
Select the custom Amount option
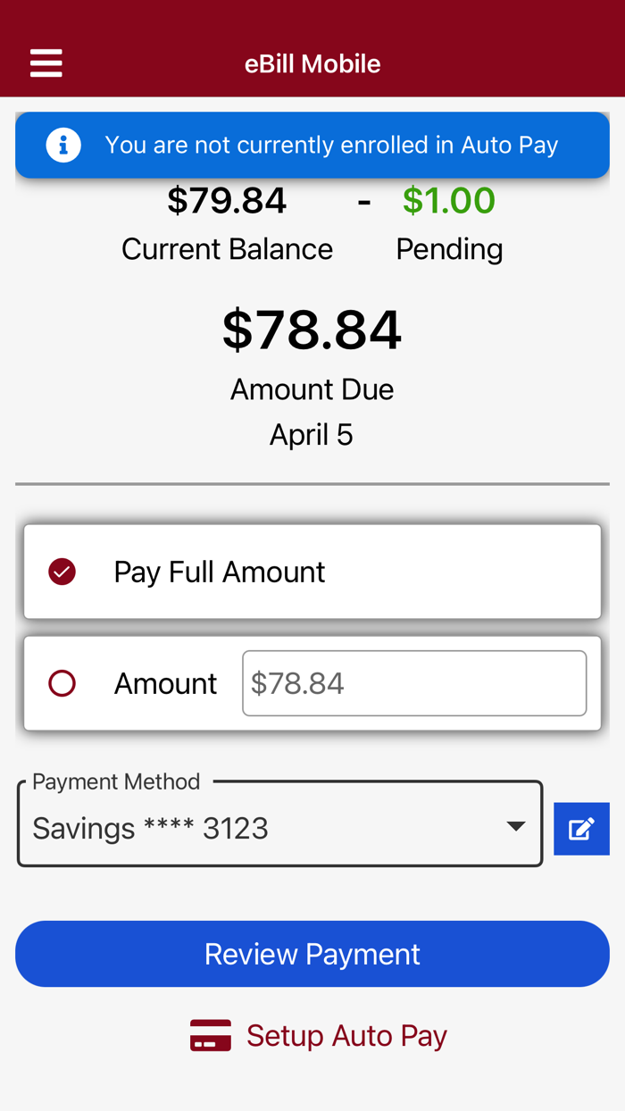pyautogui.click(x=165, y=682)
